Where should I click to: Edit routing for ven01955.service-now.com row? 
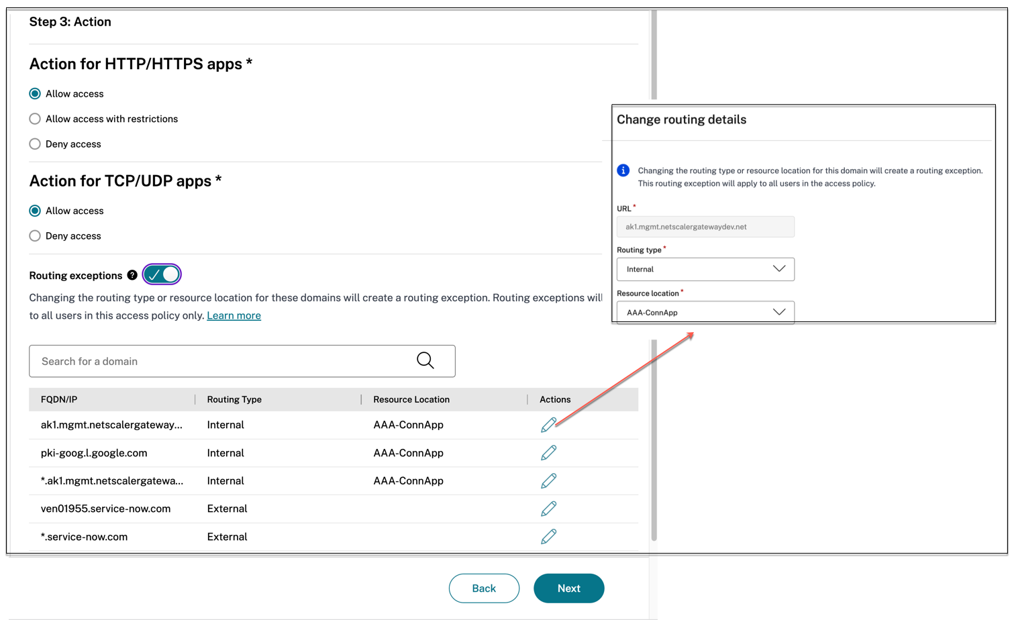[548, 509]
